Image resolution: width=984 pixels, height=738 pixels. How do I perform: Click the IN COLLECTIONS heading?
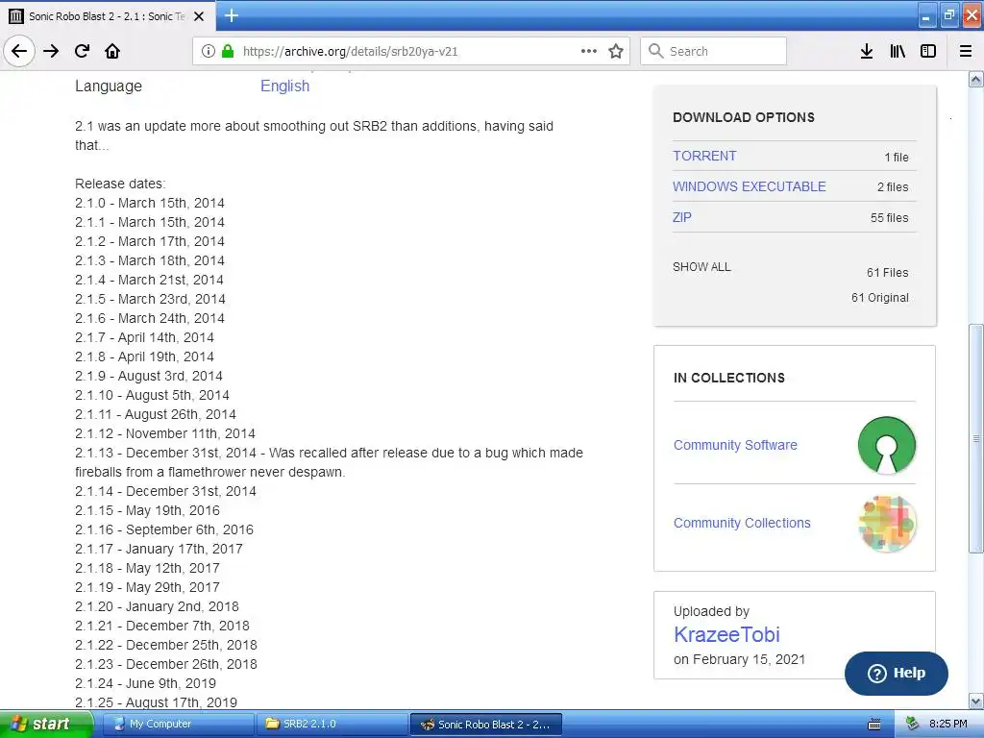point(729,378)
